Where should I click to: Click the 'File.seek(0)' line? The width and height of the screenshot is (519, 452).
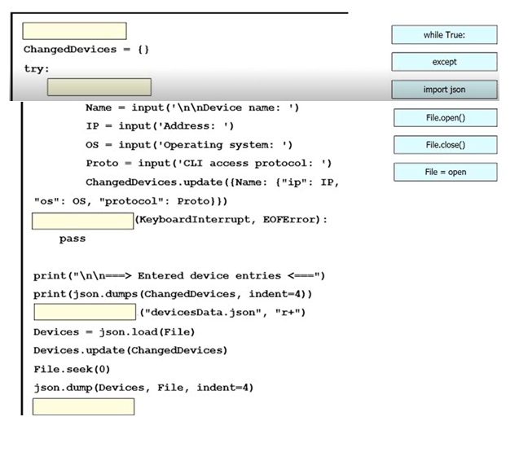pyautogui.click(x=72, y=369)
